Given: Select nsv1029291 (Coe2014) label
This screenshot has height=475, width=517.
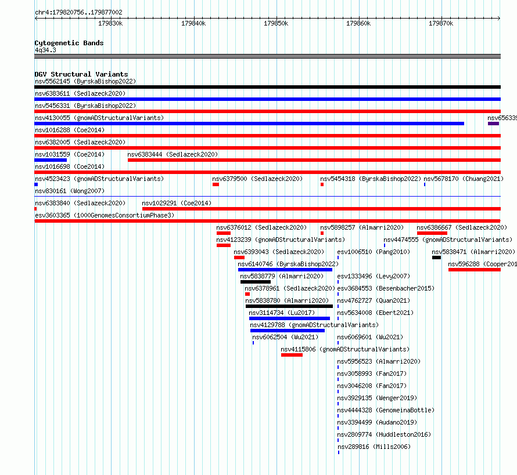Looking at the screenshot, I should click(177, 203).
